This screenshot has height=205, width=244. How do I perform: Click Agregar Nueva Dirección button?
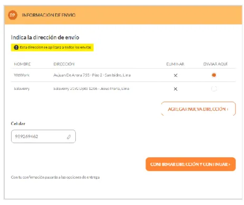pyautogui.click(x=198, y=109)
